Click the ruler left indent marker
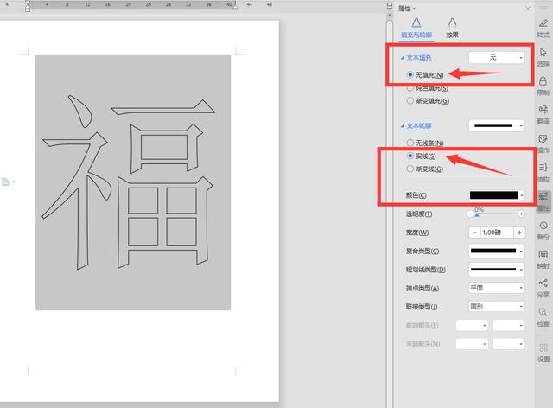Screen dimensions: 553x408 click(28, 6)
